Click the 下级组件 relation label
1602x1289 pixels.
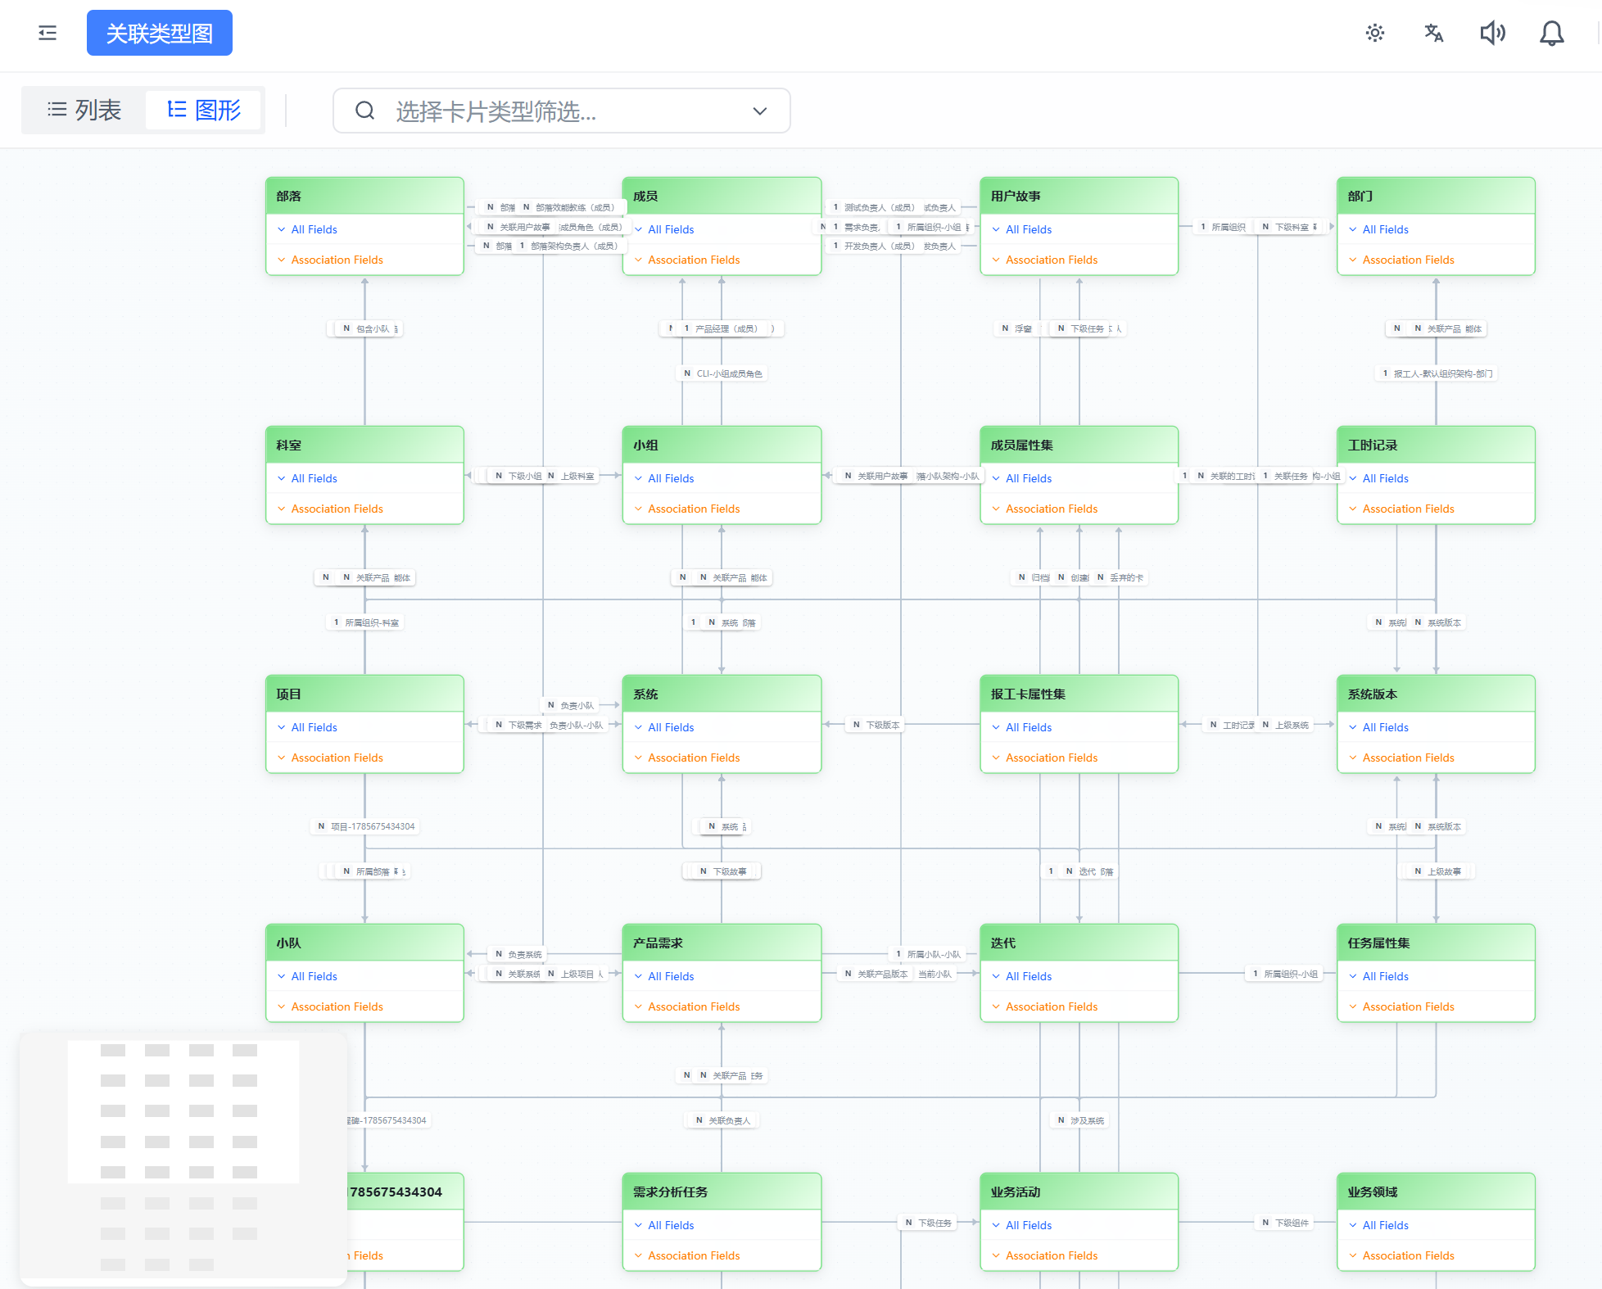[x=1285, y=1223]
